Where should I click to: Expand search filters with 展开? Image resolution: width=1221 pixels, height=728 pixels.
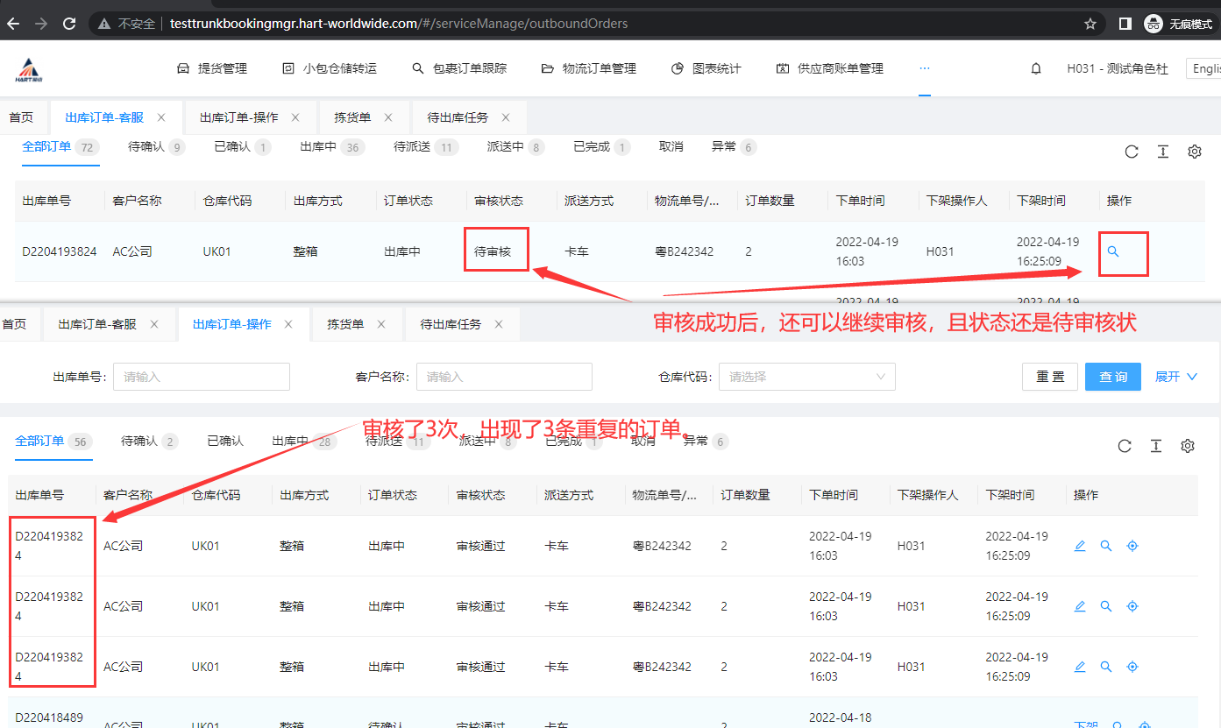(1175, 377)
